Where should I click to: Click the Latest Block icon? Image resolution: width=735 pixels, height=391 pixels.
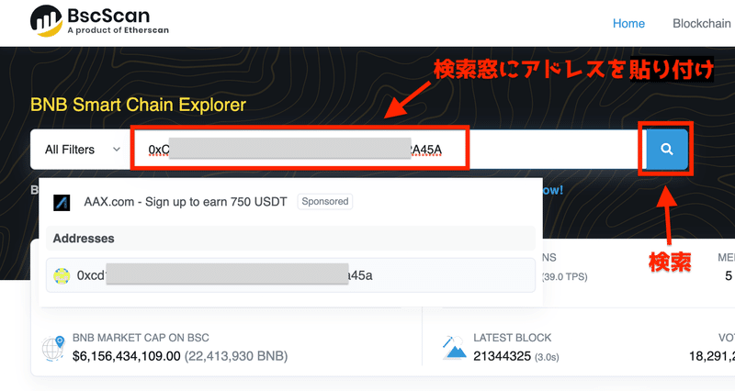coord(454,348)
